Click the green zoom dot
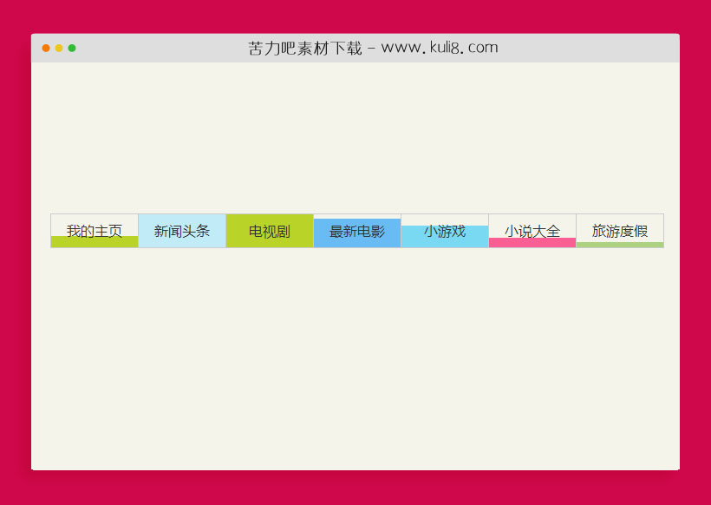This screenshot has height=505, width=711. pos(71,49)
